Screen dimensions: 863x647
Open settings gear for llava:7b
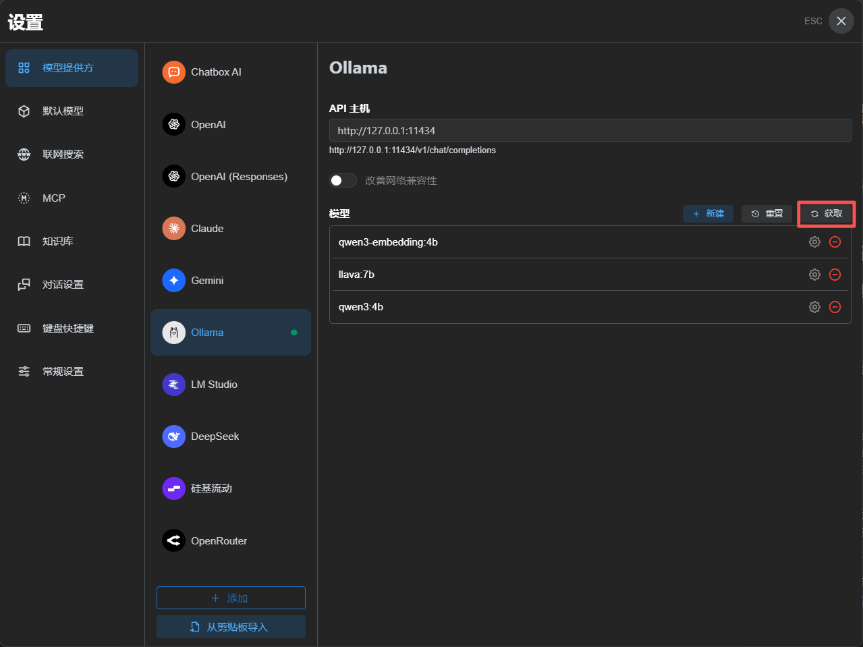(814, 275)
